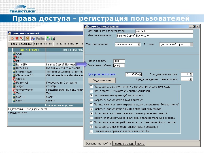Screen dimensions: 204x153
Task: Click the group name column header
Action: 46,105
